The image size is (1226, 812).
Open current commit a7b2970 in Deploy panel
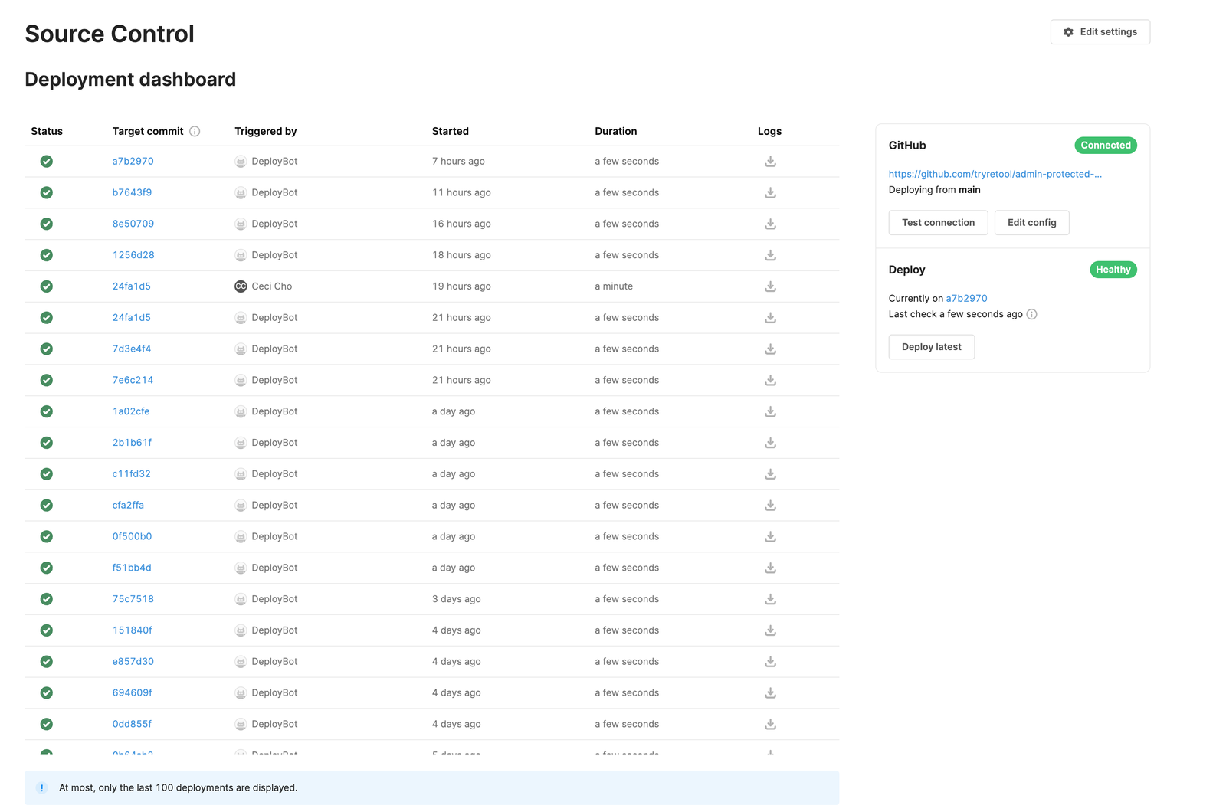coord(966,299)
